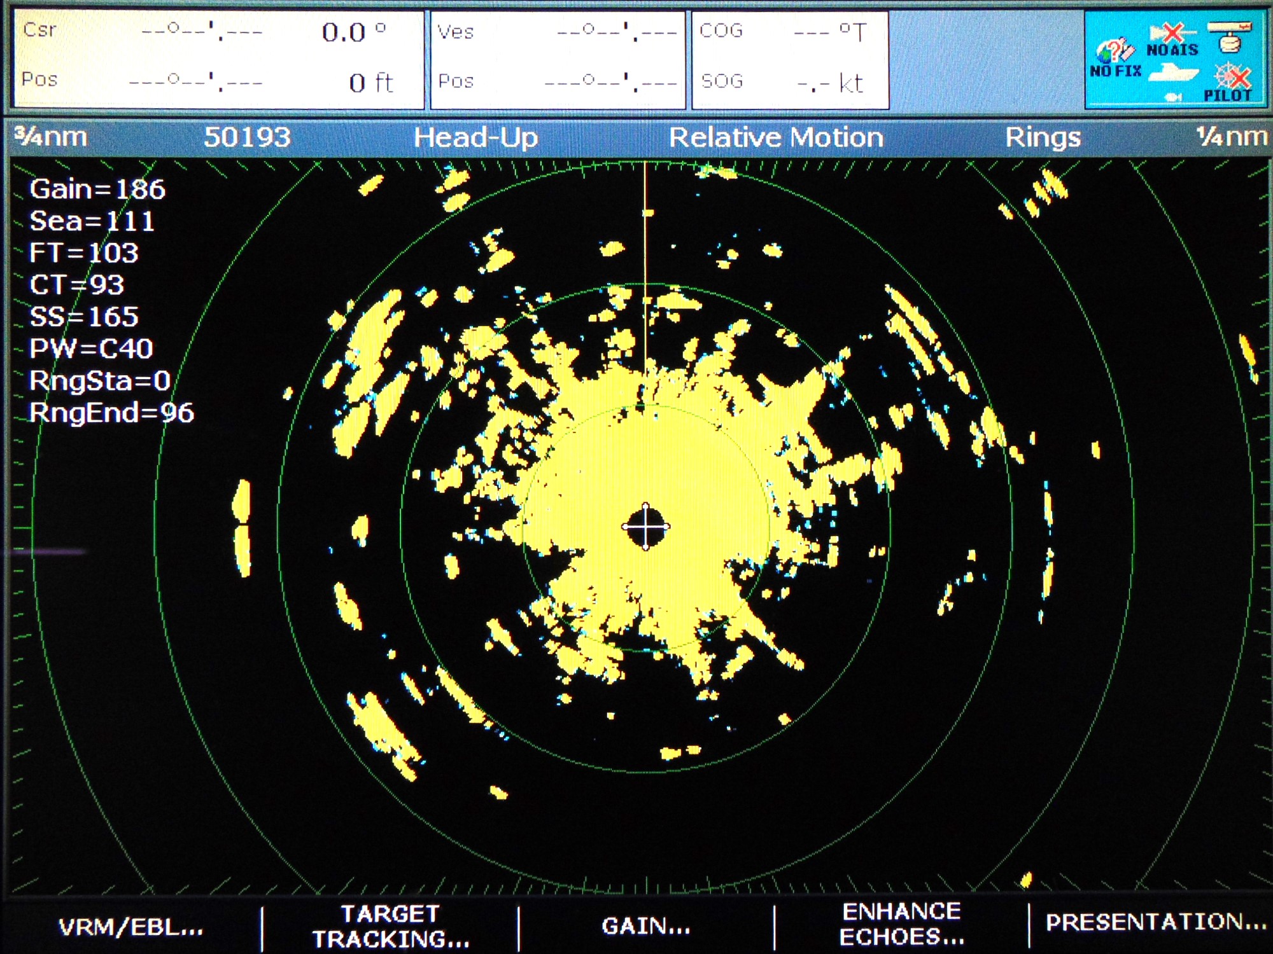Click the small fish icon

[x=1172, y=97]
